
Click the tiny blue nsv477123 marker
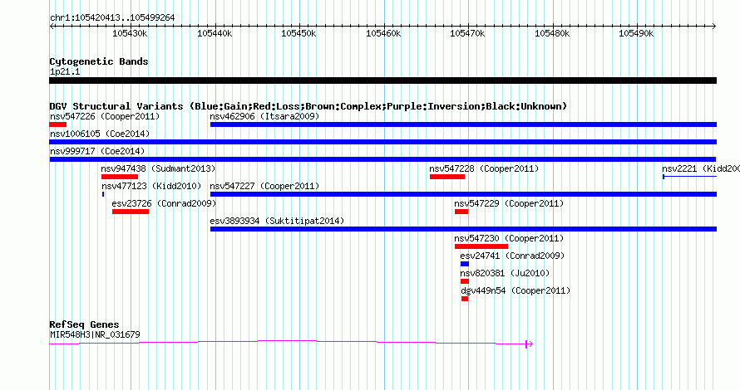pos(103,194)
